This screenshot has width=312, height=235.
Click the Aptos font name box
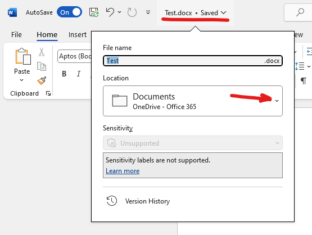click(x=74, y=56)
